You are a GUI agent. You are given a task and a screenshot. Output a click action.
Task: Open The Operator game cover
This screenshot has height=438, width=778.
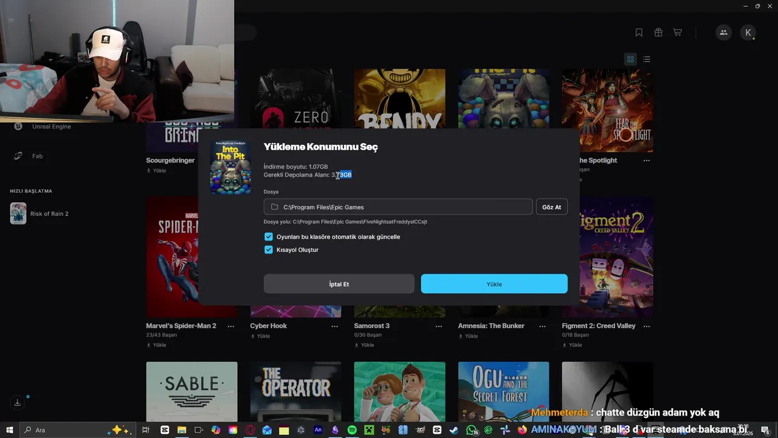[296, 392]
